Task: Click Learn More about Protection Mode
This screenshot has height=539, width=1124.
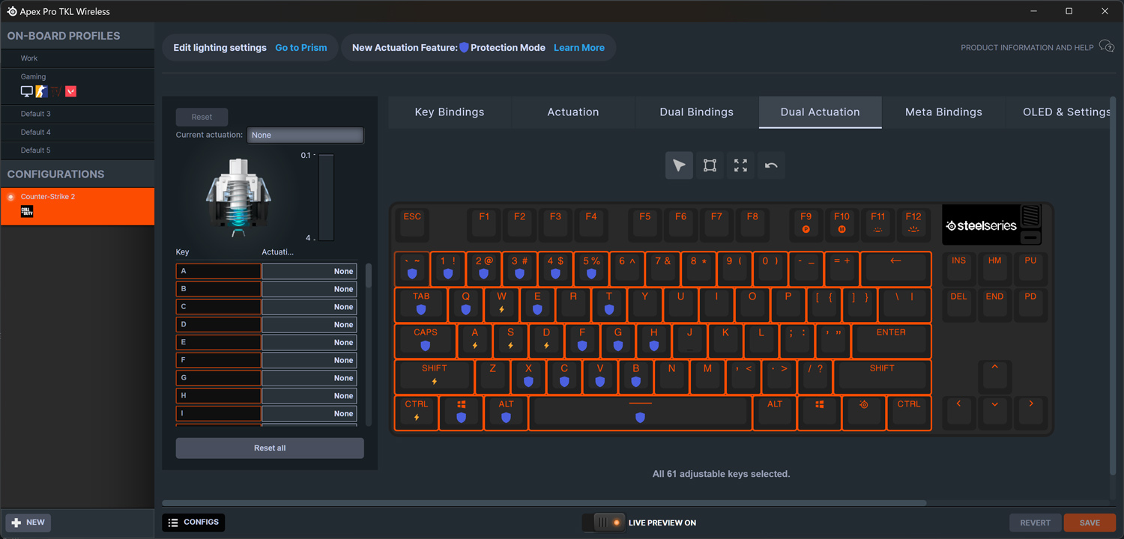Action: click(x=579, y=47)
